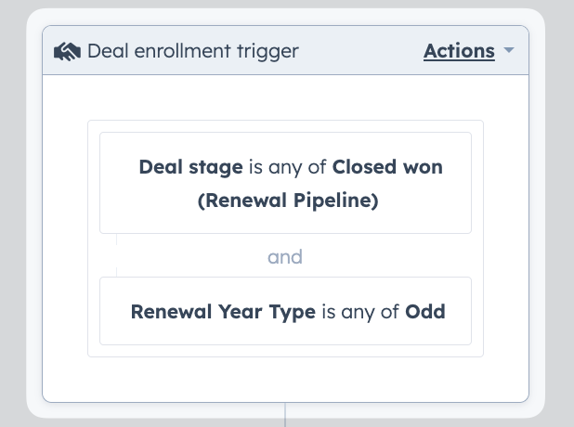This screenshot has width=574, height=427.
Task: Click the trigger card header bar
Action: 285,50
